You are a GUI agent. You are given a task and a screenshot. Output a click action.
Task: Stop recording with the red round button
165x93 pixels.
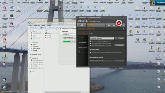click(119, 23)
